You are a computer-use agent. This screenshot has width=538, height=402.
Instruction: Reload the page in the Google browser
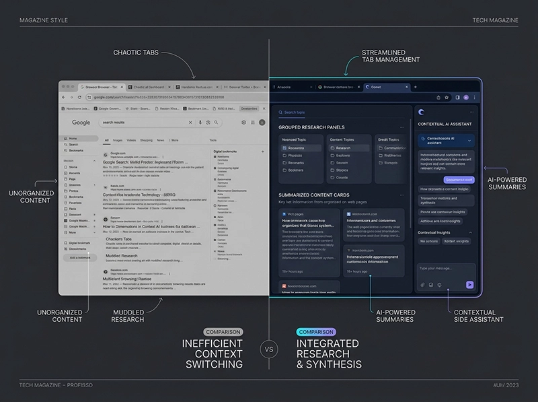[x=79, y=97]
